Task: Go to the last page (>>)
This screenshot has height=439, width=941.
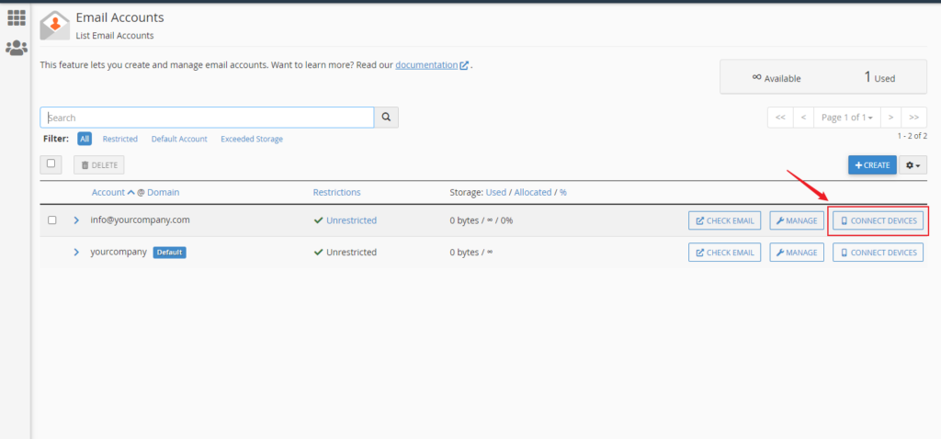Action: pos(914,118)
